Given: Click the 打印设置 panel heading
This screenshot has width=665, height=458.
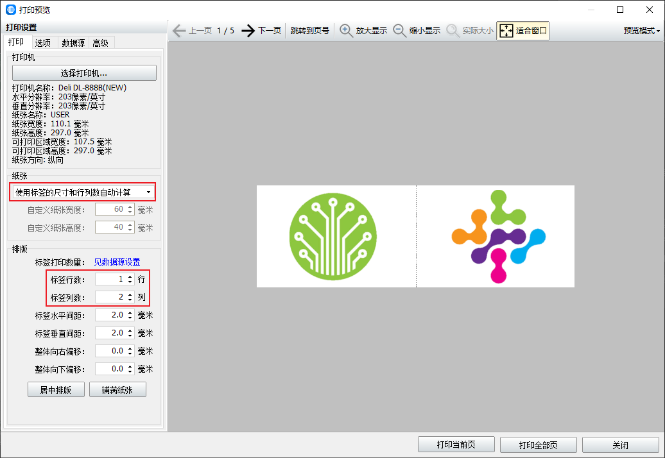Looking at the screenshot, I should (21, 28).
